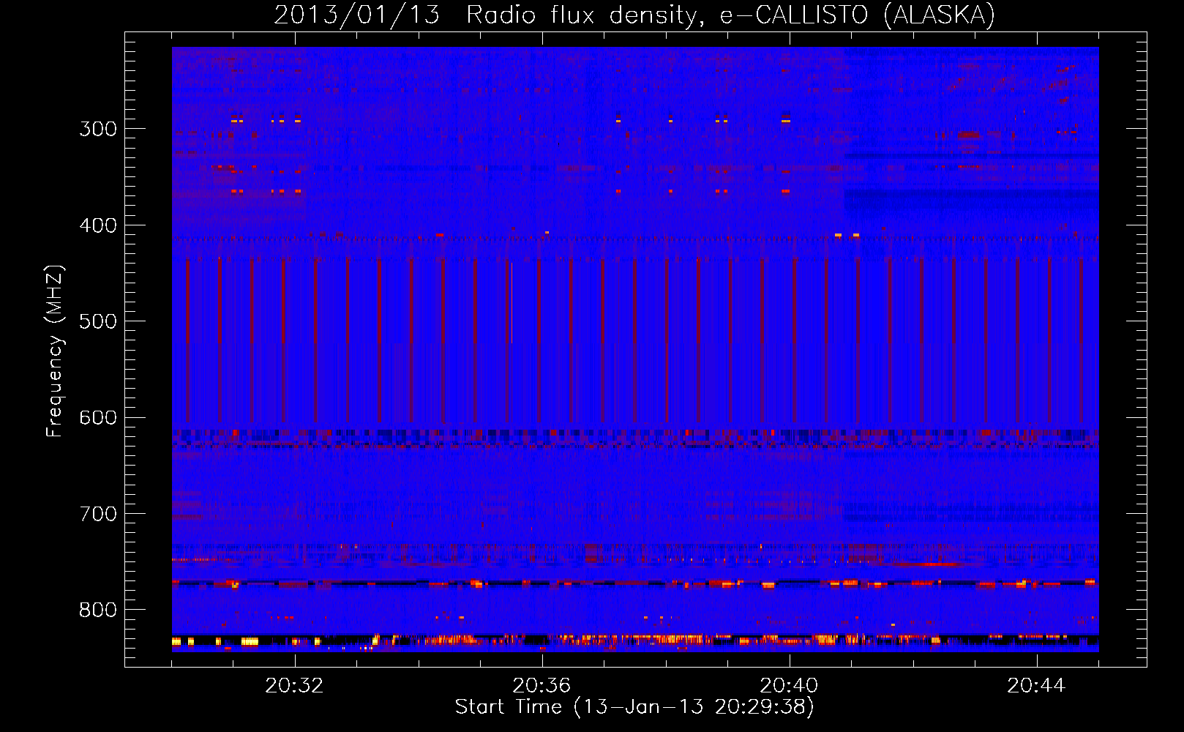Click the 800 frequency tick label
The width and height of the screenshot is (1184, 732).
click(98, 610)
